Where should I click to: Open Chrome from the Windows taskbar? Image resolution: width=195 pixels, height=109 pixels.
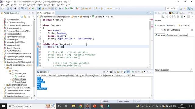click(x=80, y=106)
